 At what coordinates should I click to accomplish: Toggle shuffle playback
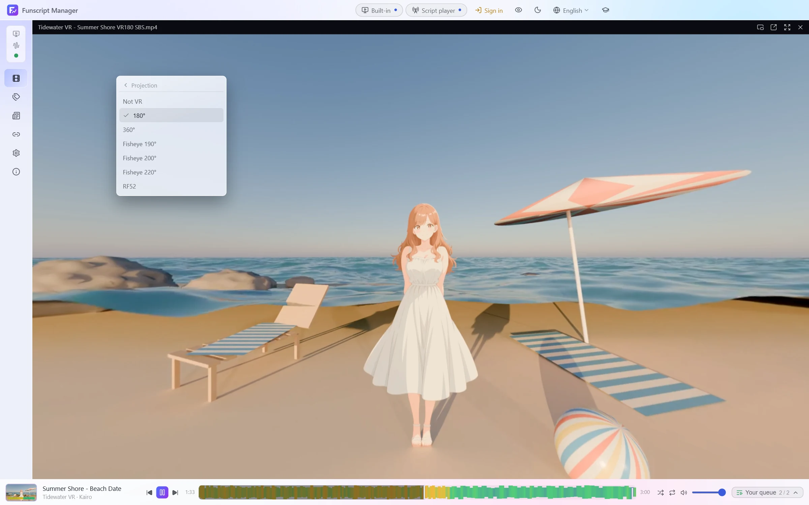click(660, 492)
